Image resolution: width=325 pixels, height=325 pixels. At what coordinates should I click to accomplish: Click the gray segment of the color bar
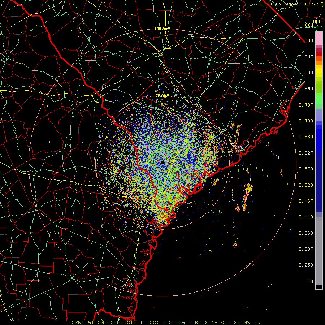pos(319,251)
